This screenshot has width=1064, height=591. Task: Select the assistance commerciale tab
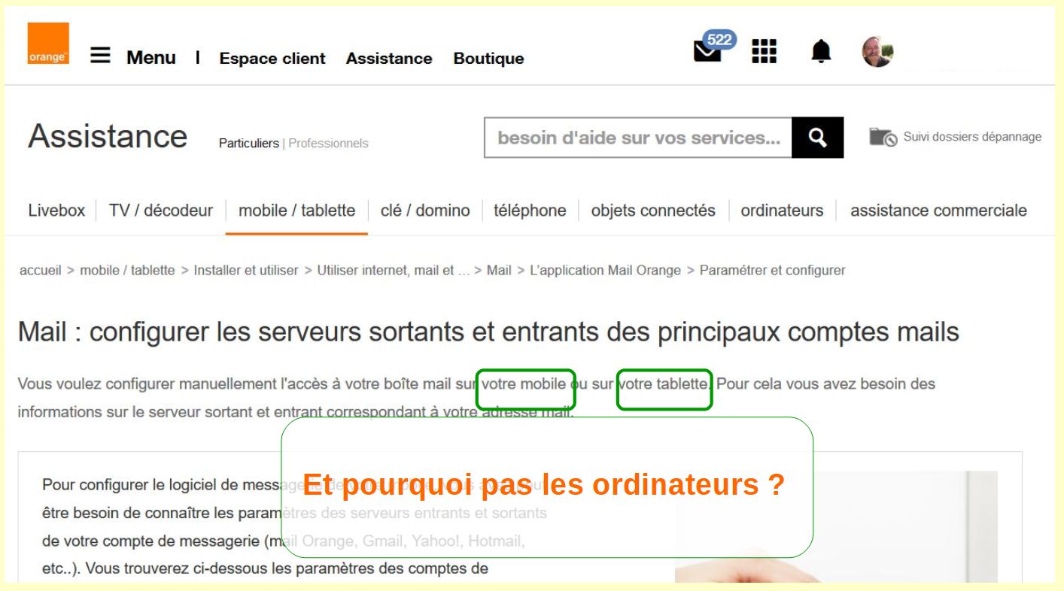tap(938, 211)
